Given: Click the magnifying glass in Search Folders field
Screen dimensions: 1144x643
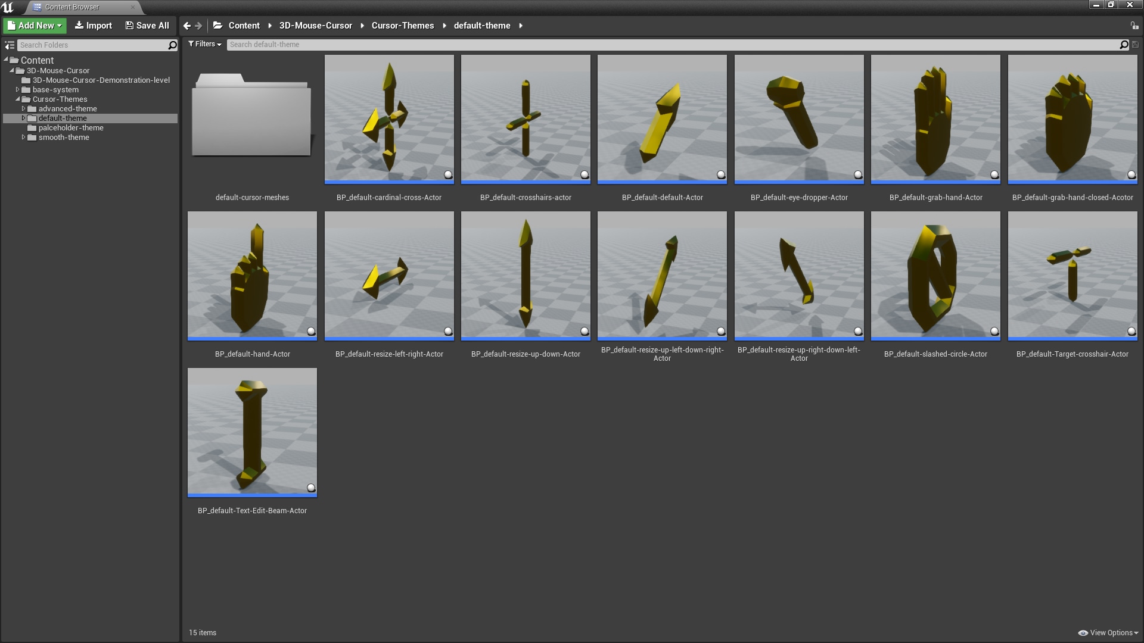Looking at the screenshot, I should [172, 45].
